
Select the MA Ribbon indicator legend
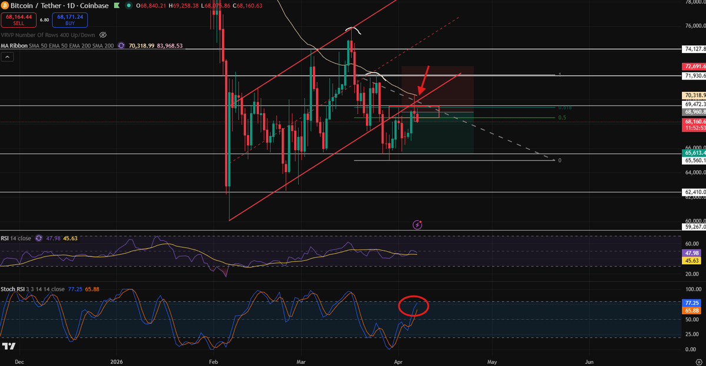coord(58,45)
